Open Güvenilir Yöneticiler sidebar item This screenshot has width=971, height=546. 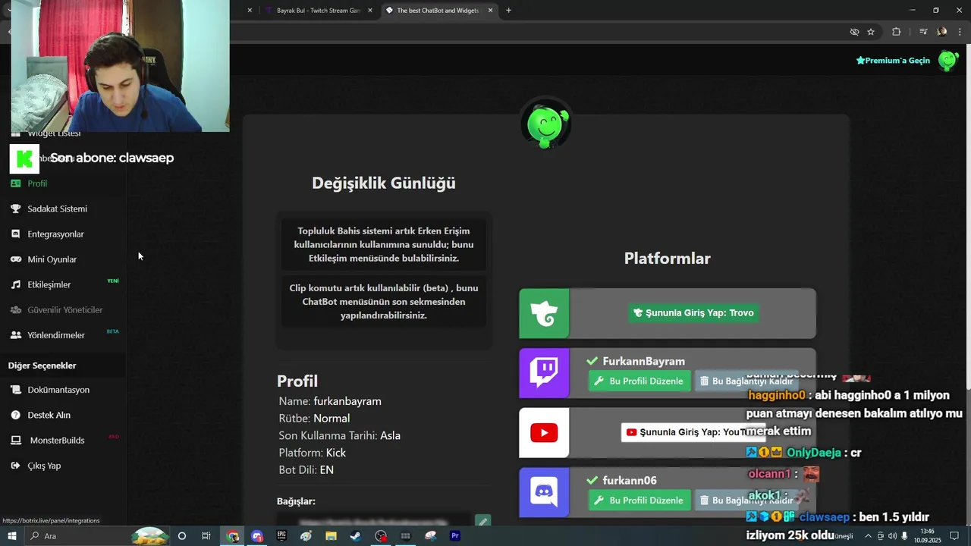click(x=64, y=310)
